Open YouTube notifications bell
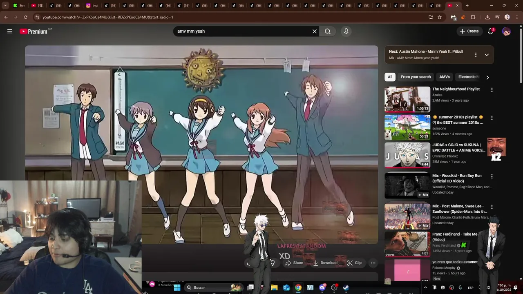Image resolution: width=523 pixels, height=294 pixels. pos(491,31)
